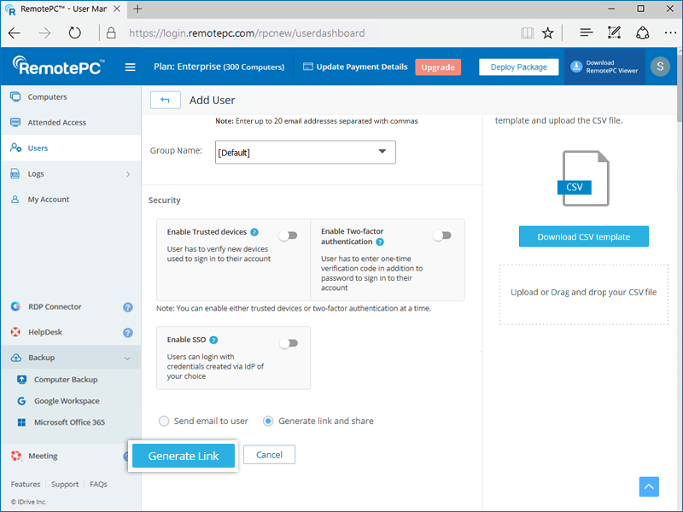Toggle Enable Two-factor authentication switch
This screenshot has width=683, height=512.
(441, 236)
